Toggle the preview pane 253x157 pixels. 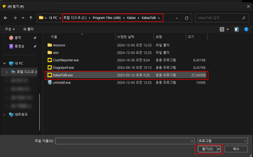click(x=237, y=29)
